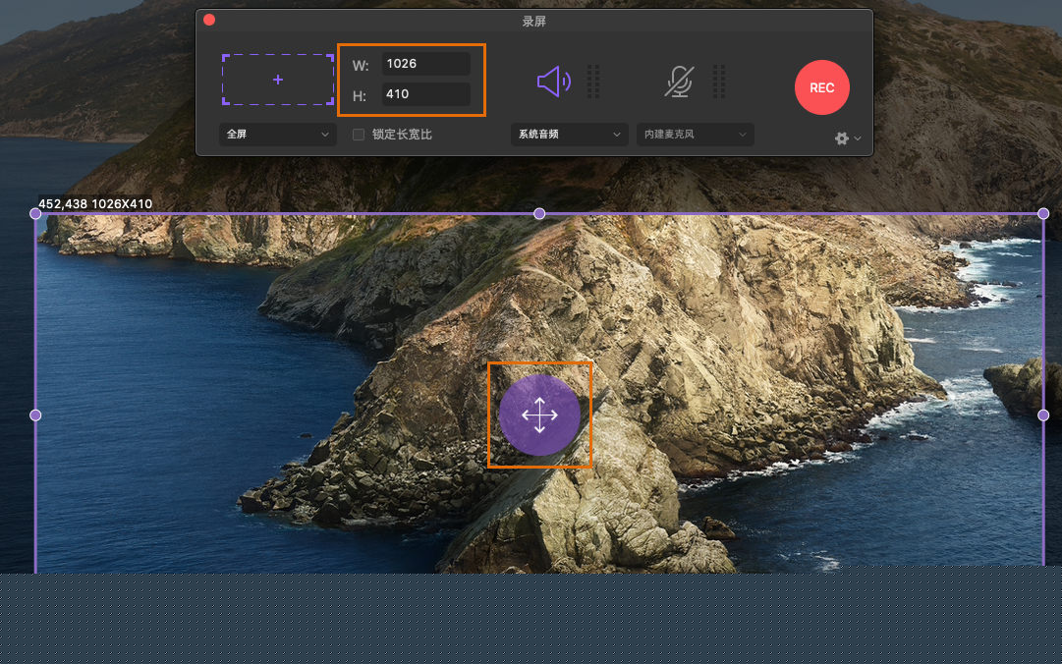1062x664 pixels.
Task: Click the top-center edge resize handle
Action: pyautogui.click(x=539, y=213)
